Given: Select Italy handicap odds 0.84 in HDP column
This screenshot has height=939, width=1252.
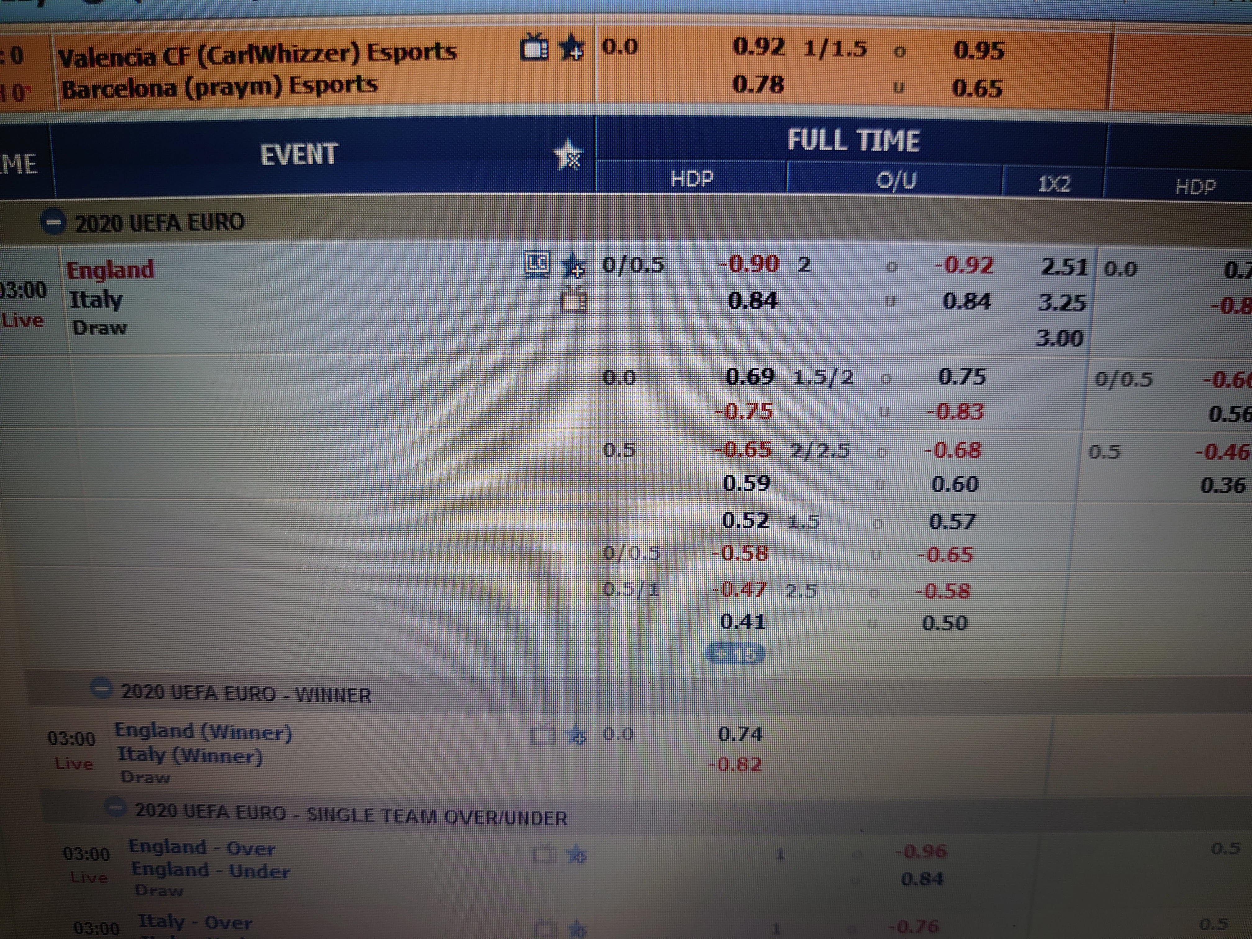Looking at the screenshot, I should point(753,300).
